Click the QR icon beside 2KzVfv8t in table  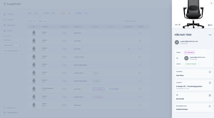[x=110, y=89]
